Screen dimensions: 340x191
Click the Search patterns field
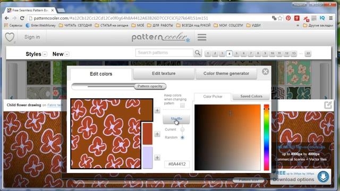[x=164, y=53]
